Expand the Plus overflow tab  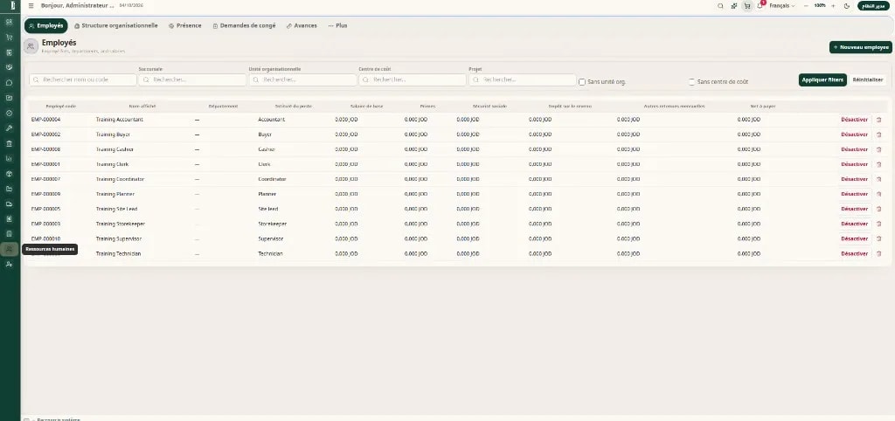click(337, 25)
